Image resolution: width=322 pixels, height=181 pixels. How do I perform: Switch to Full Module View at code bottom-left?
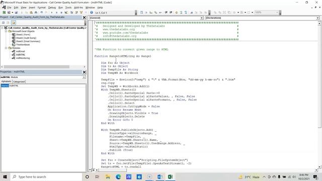(x=94, y=170)
